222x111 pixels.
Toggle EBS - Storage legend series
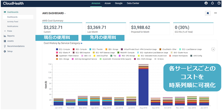point(112,49)
